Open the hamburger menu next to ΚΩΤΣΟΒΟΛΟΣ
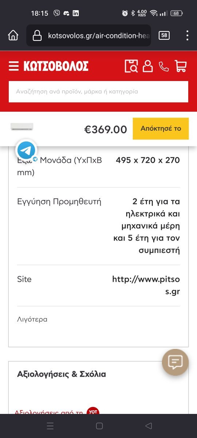The width and height of the screenshot is (197, 438). tap(13, 66)
